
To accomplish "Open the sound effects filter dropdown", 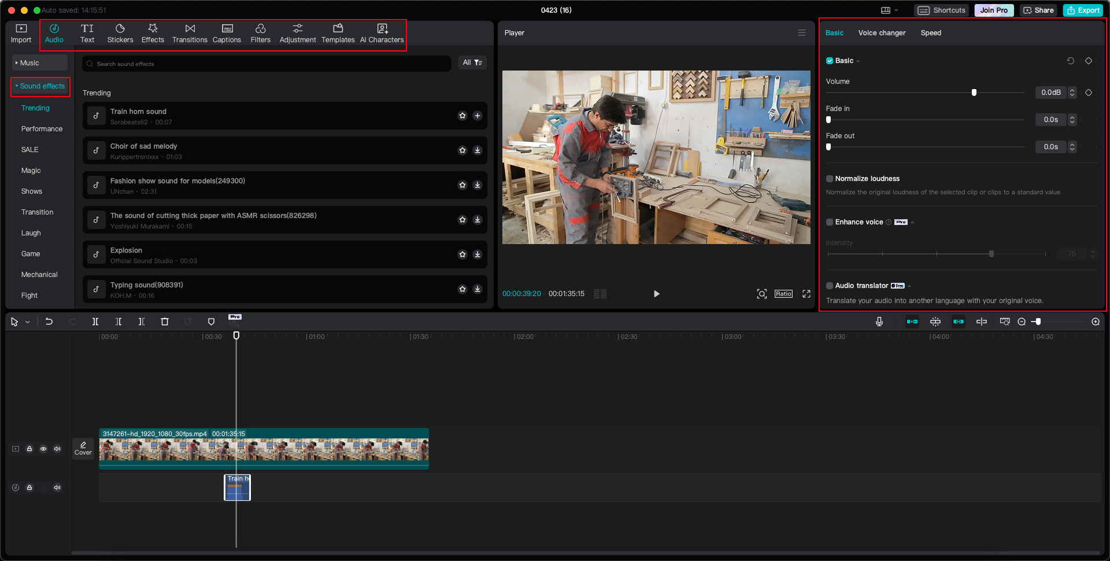I will point(473,62).
